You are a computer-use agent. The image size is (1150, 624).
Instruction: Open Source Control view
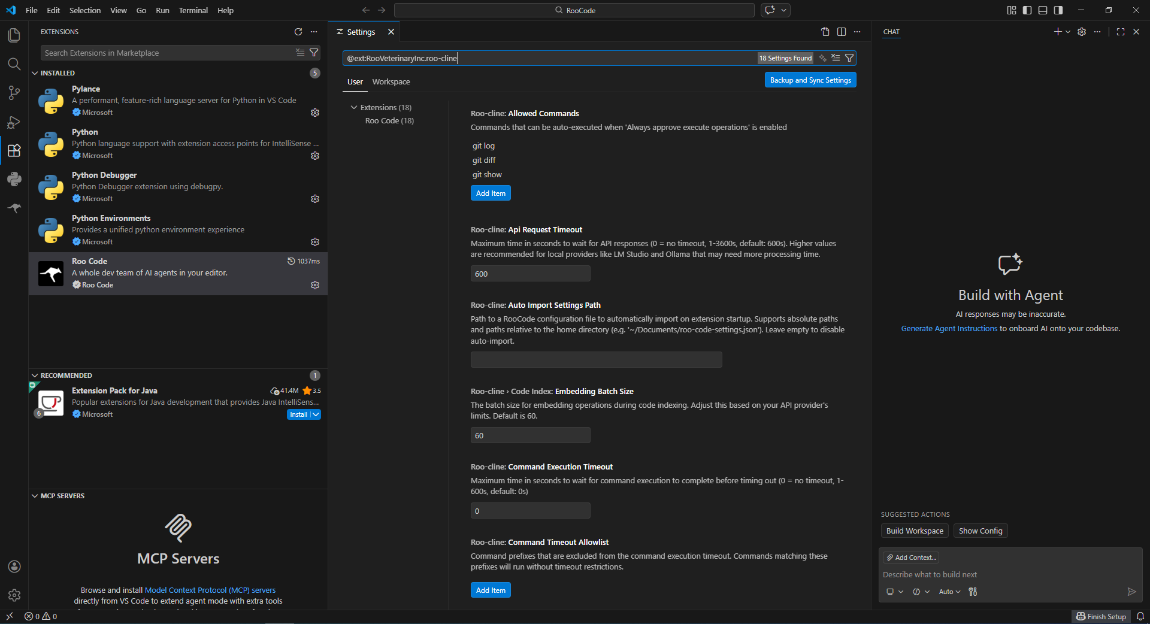(x=14, y=93)
